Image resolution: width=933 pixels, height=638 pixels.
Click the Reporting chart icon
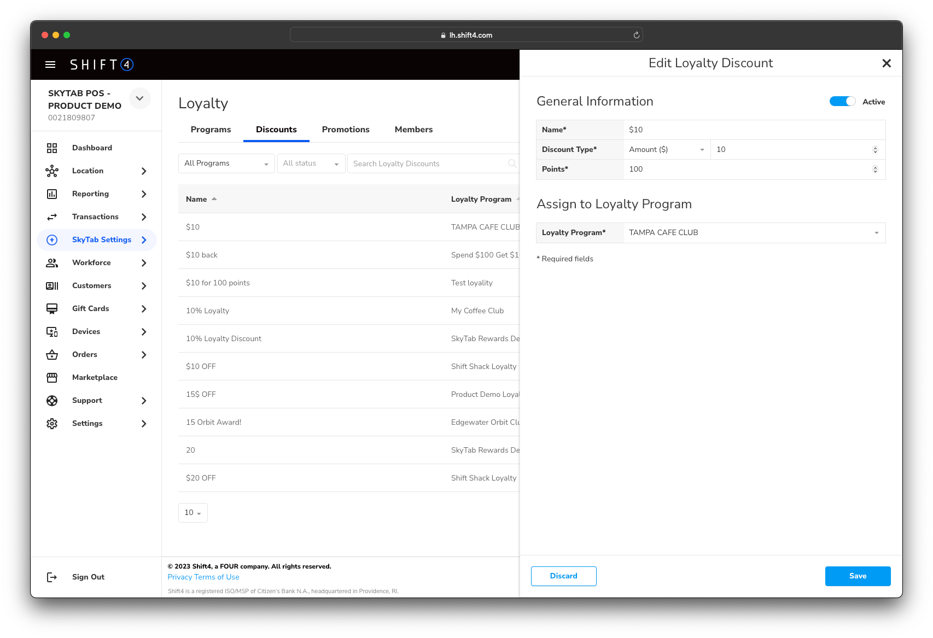pos(52,194)
